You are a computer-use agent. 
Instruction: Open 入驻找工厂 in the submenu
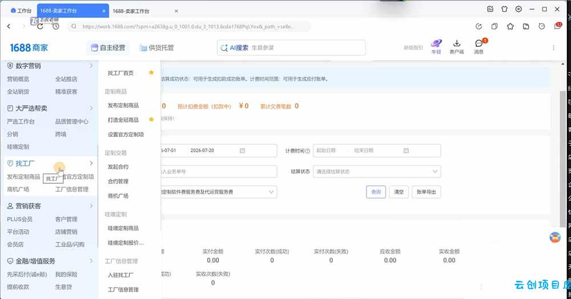click(120, 276)
